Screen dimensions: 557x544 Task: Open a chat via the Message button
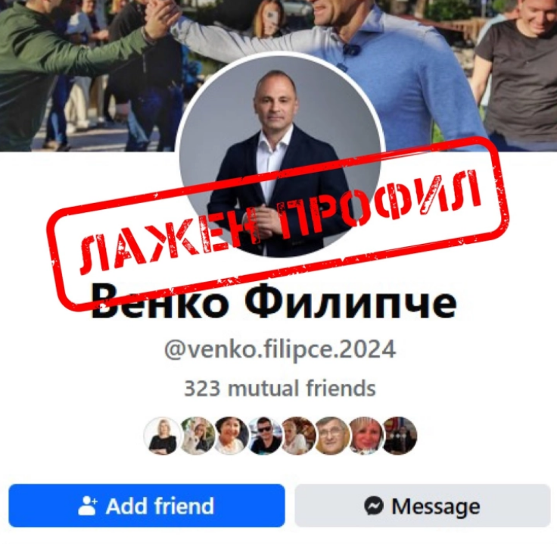tap(422, 505)
